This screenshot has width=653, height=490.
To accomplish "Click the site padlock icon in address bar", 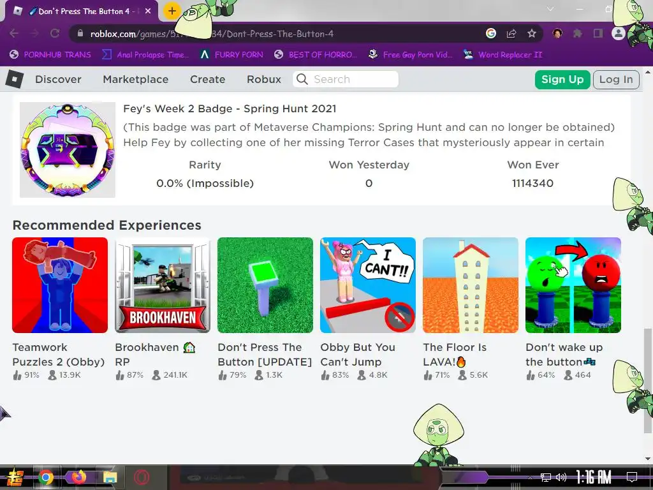I will pyautogui.click(x=80, y=33).
